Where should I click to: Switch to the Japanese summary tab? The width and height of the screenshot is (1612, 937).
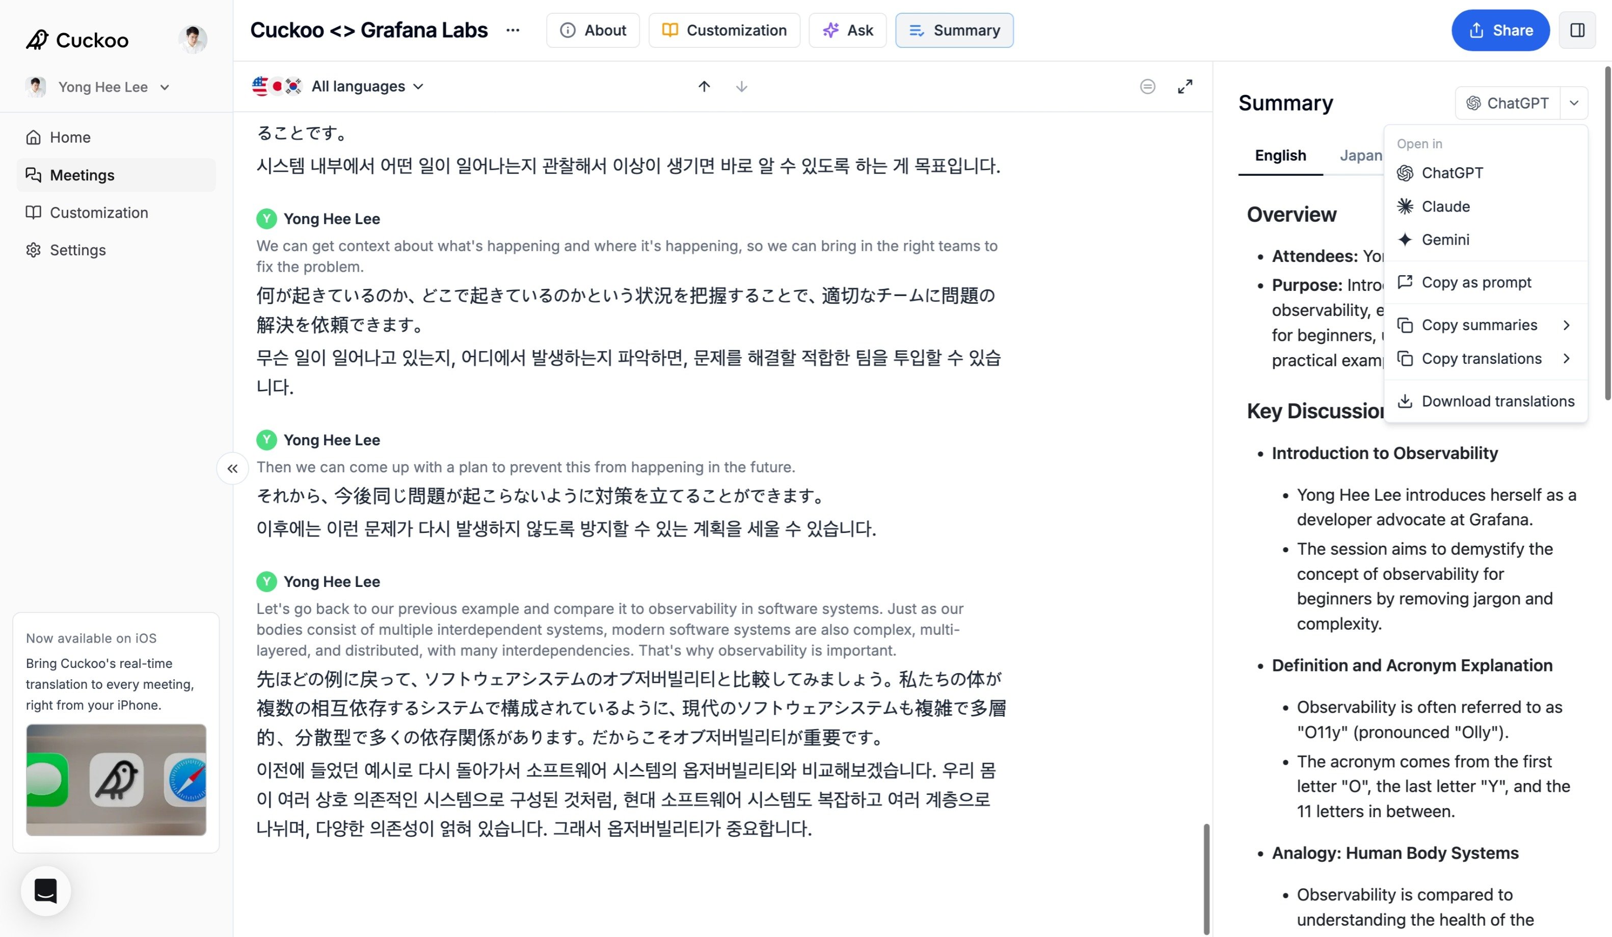pos(1361,155)
